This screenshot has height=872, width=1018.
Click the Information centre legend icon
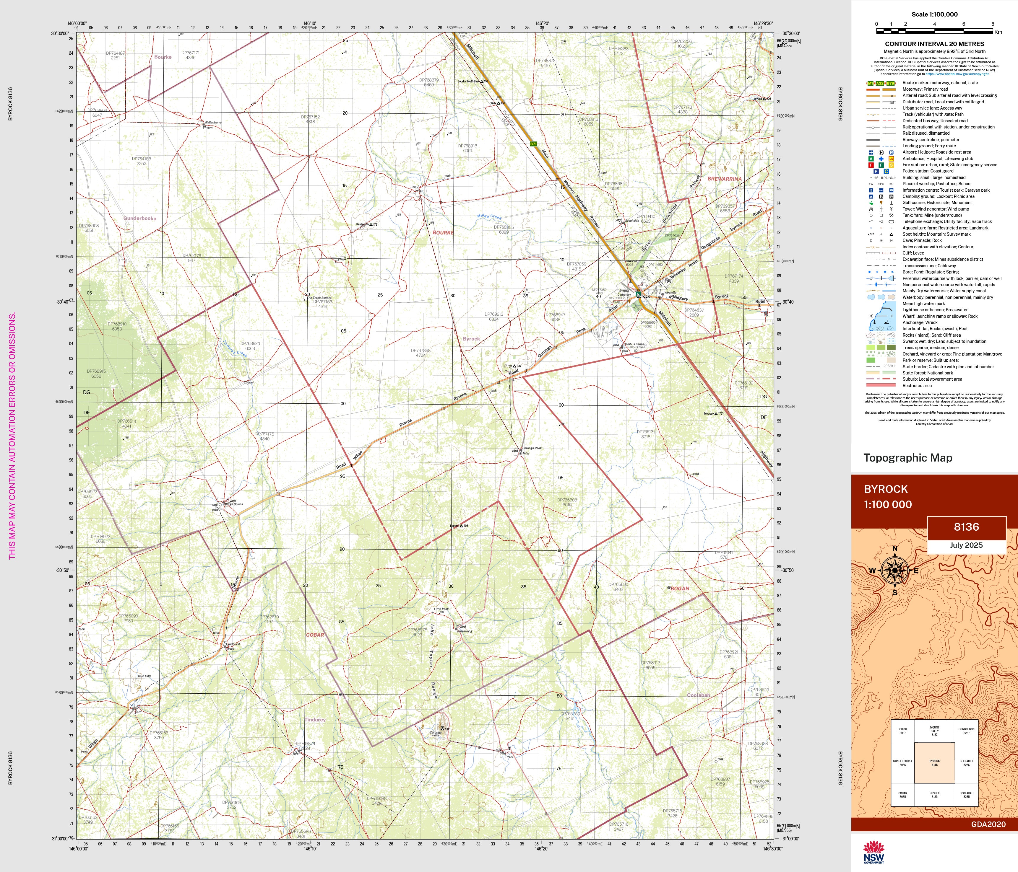tap(871, 190)
